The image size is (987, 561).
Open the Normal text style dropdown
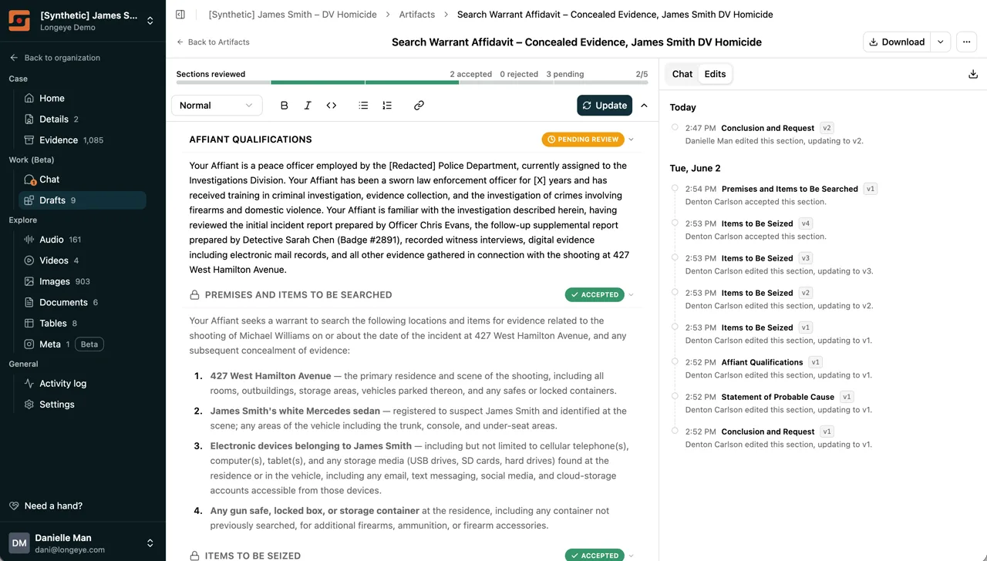pyautogui.click(x=217, y=106)
